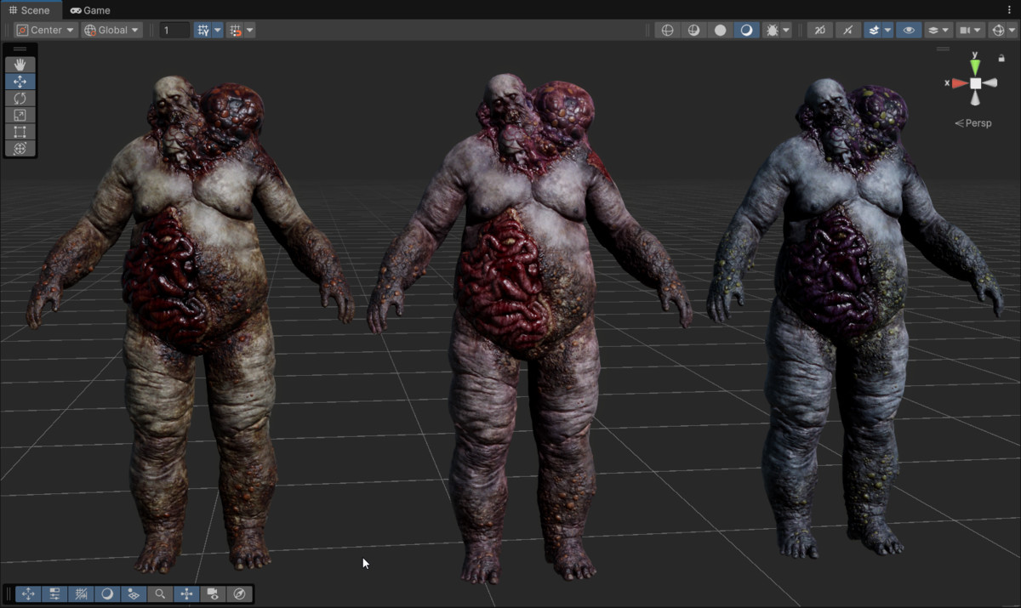1021x608 pixels.
Task: Click the red X axis cone on gizmo
Action: (960, 83)
